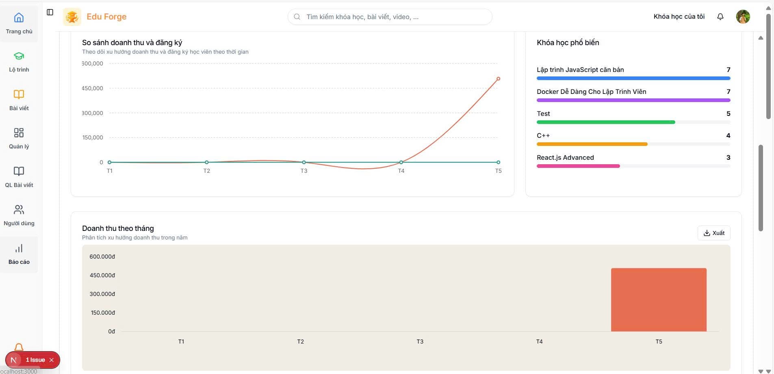Click the browser window scrollbar thumb
Viewport: 774px width, 374px height.
[x=768, y=66]
